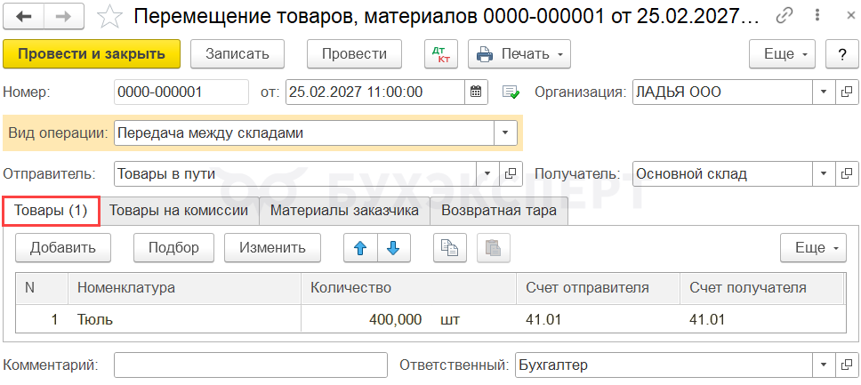The height and width of the screenshot is (385, 861).
Task: Click the N column header
Action: [x=42, y=288]
